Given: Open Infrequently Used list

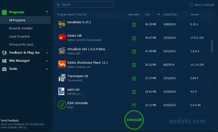Looking at the screenshot, I should tap(21, 45).
